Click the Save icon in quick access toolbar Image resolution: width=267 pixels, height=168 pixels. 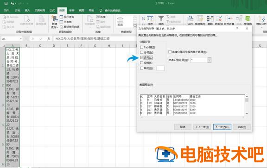[x=6, y=3]
